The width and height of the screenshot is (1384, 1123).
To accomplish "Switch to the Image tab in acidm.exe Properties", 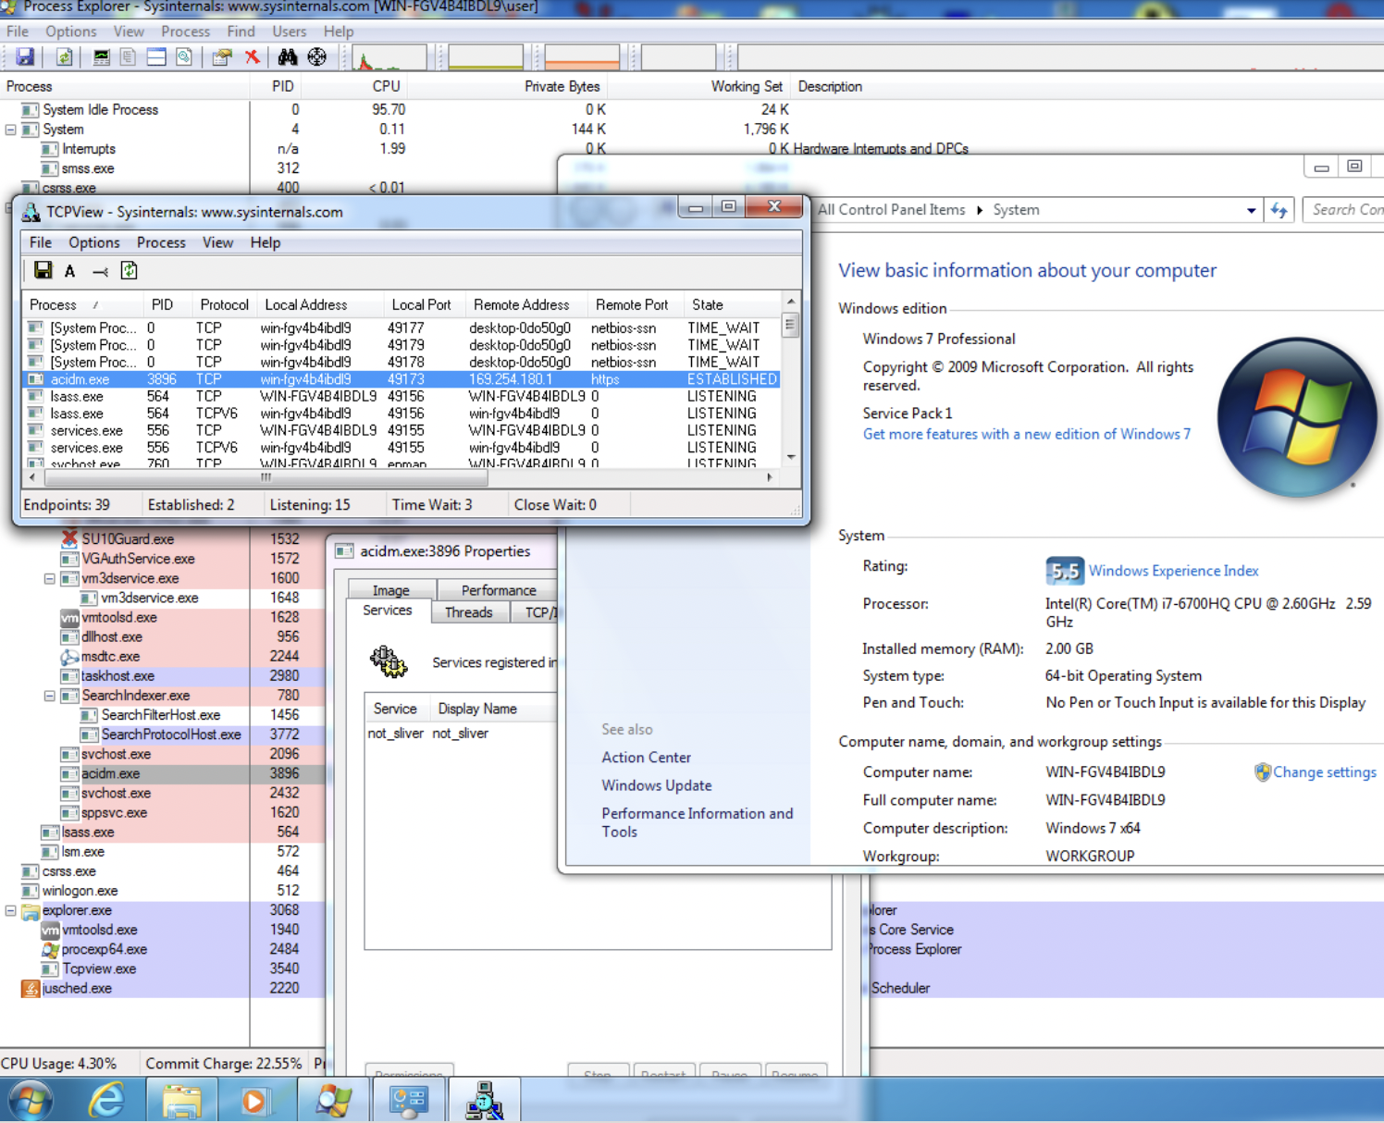I will point(391,590).
